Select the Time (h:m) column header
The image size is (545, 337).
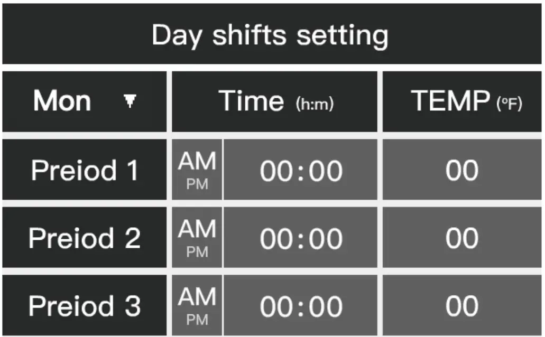coord(274,100)
